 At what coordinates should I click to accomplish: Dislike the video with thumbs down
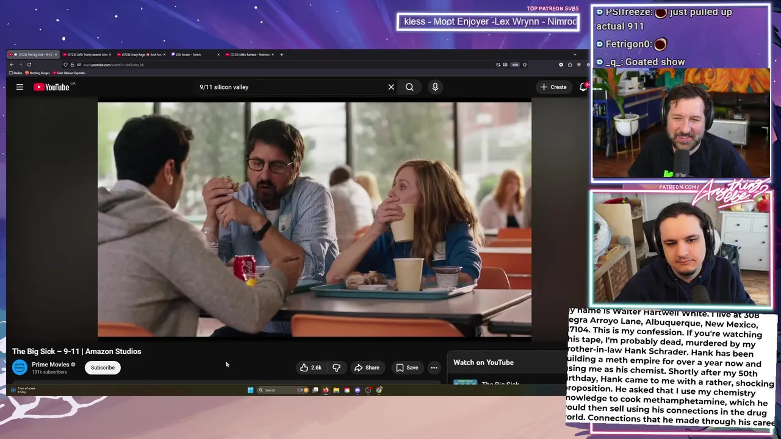[x=336, y=368]
